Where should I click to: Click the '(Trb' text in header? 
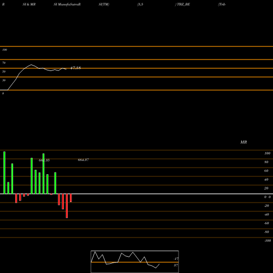[x=222, y=4]
